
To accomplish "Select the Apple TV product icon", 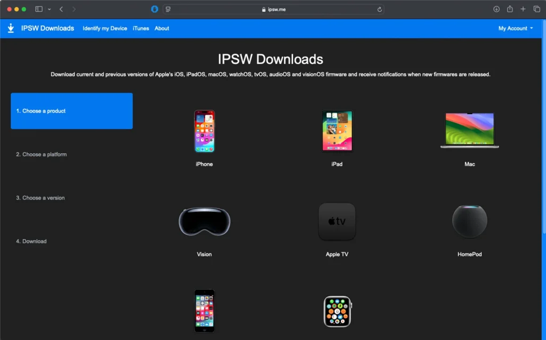I will pos(336,222).
